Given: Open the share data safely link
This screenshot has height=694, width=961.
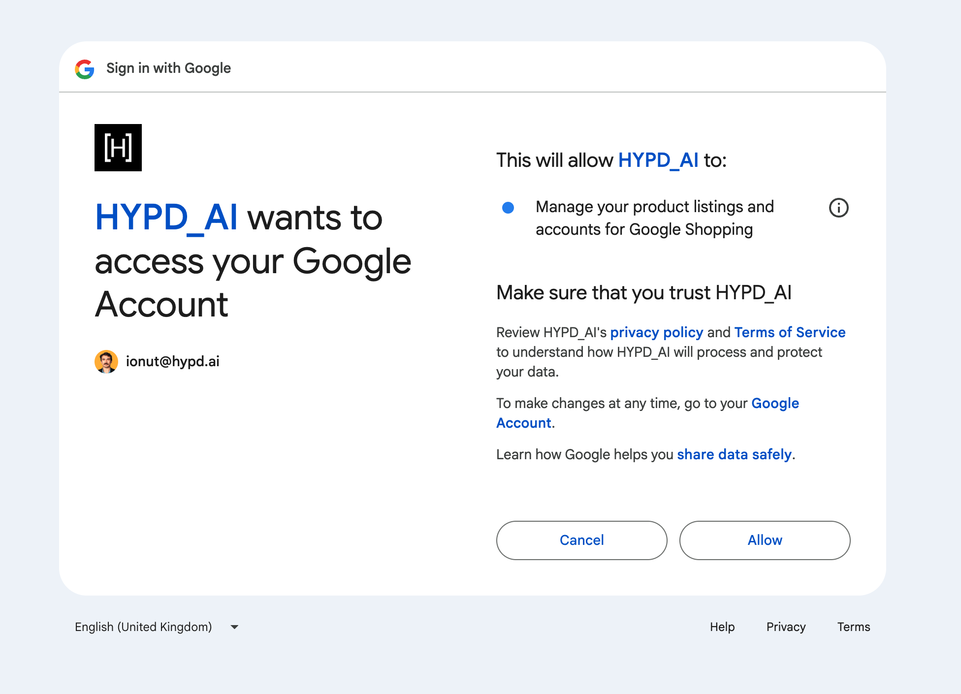Looking at the screenshot, I should click(734, 454).
